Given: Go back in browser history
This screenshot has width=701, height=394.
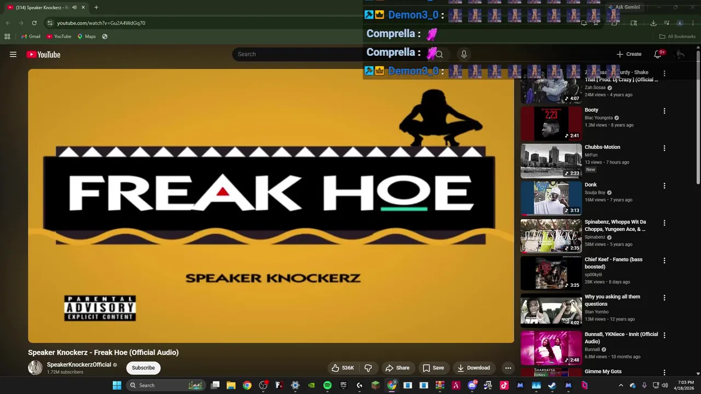Looking at the screenshot, I should click(8, 23).
